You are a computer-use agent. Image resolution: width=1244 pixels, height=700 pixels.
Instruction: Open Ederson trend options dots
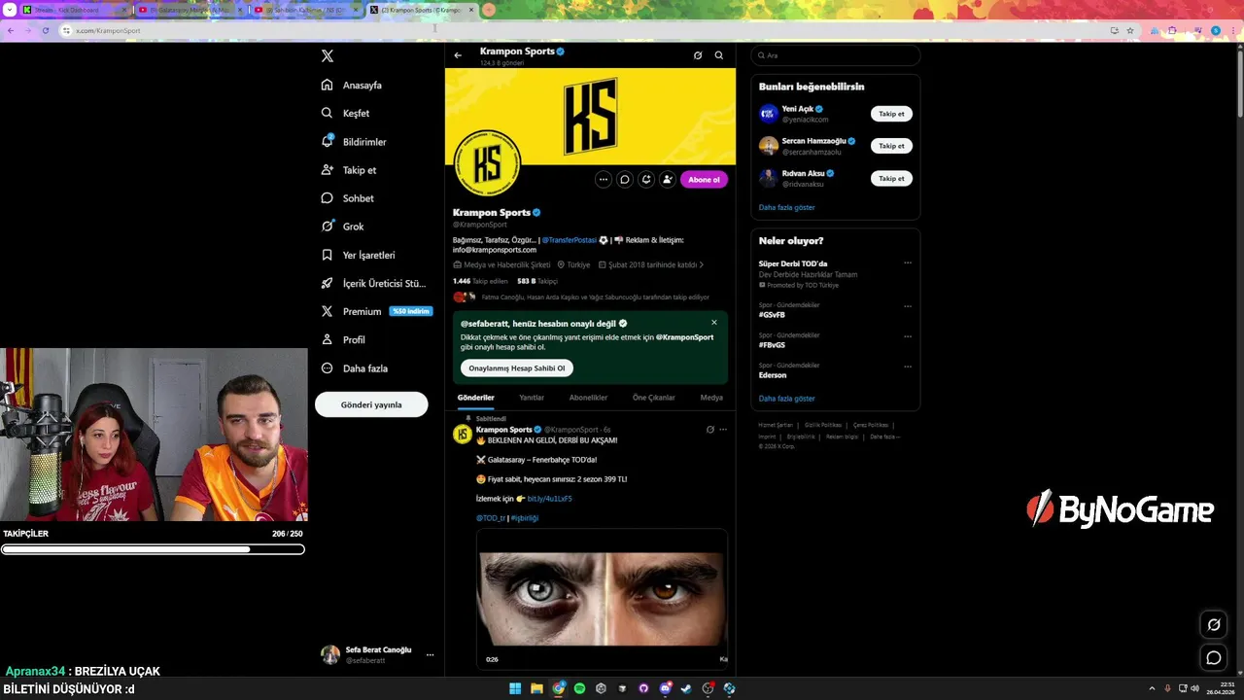pyautogui.click(x=908, y=367)
